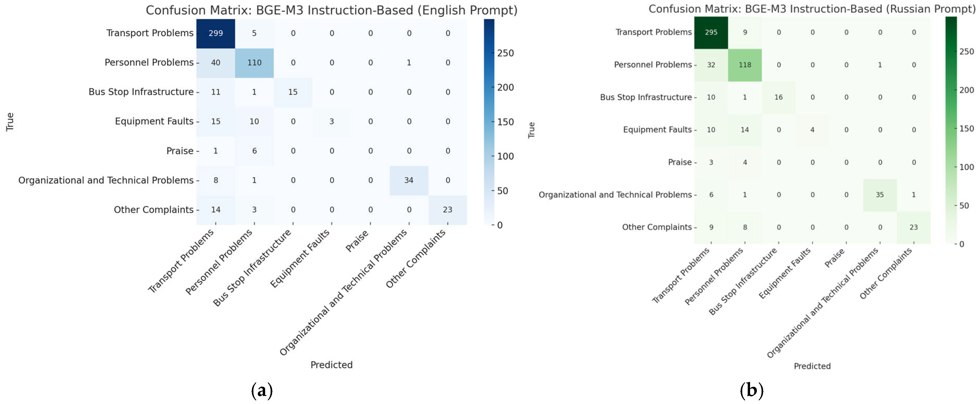Click the English Prompt confusion matrix title
Screen dimensions: 979x404
point(331,10)
